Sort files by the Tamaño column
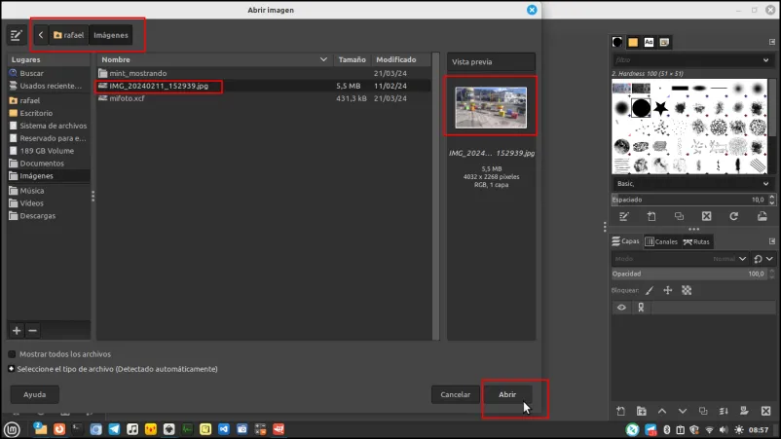 pos(352,59)
